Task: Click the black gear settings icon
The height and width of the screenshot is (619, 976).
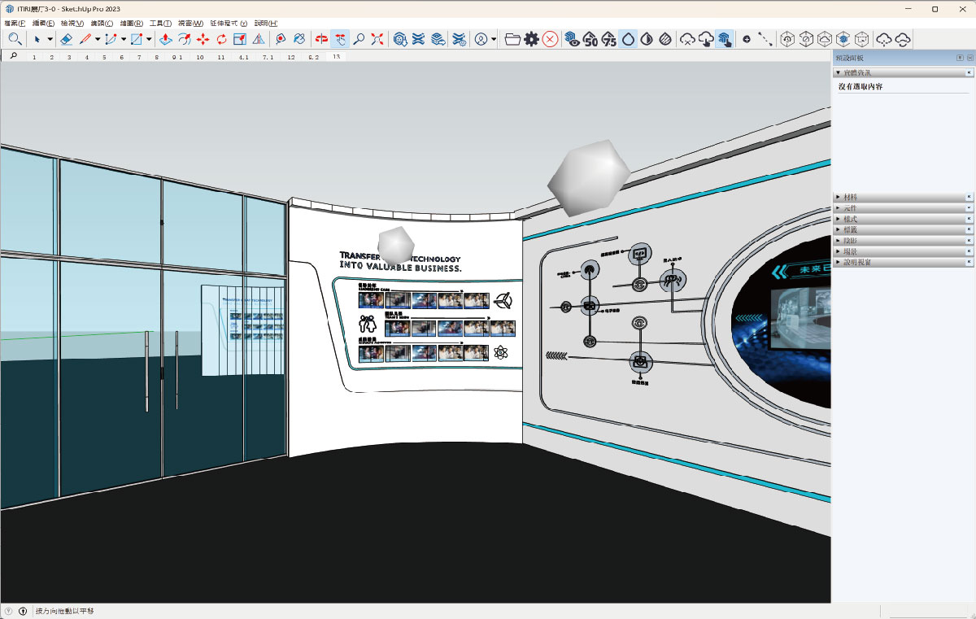Action: [531, 39]
